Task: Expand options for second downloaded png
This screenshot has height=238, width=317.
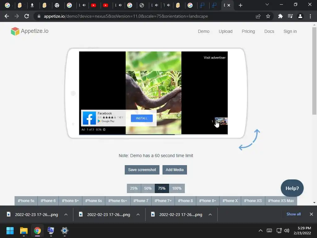Action: click(x=138, y=214)
